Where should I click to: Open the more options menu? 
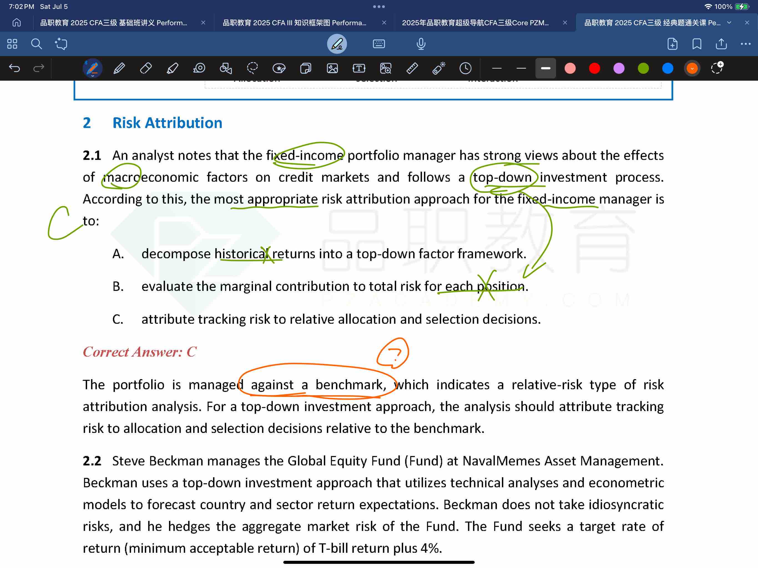[745, 44]
